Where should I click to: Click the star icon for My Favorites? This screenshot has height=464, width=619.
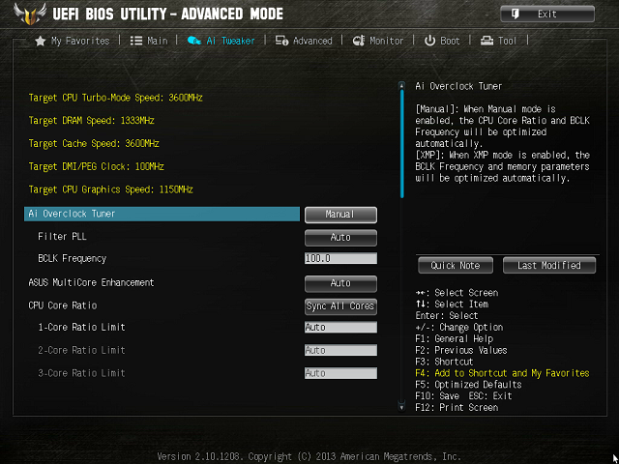click(x=41, y=41)
